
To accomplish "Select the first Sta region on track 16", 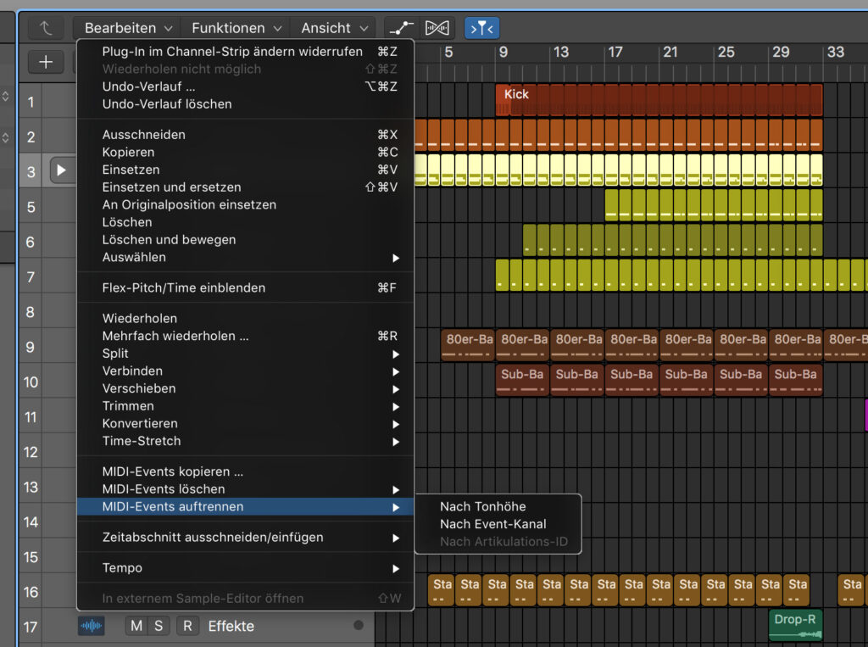I will coord(441,590).
